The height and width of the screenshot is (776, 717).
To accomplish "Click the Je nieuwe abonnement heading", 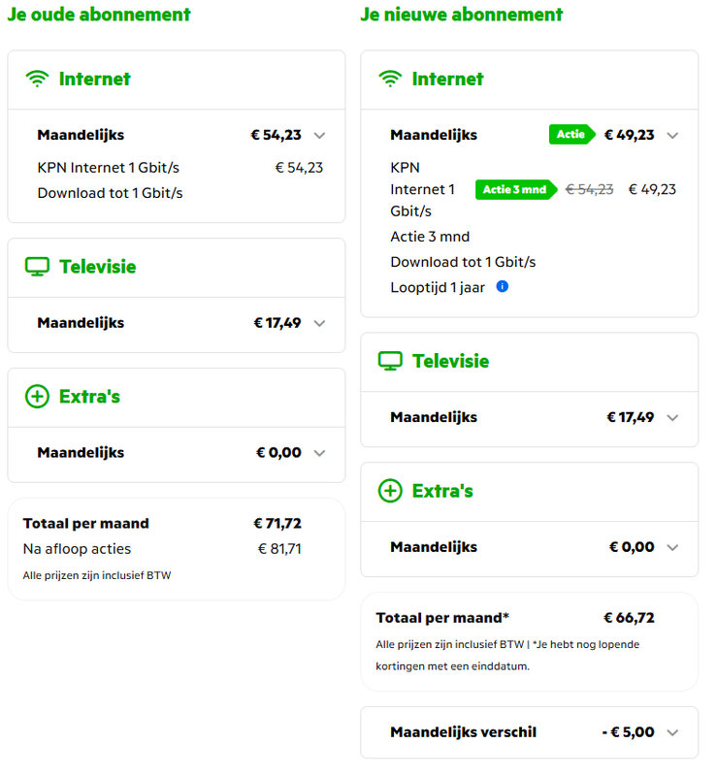I will coord(462,15).
